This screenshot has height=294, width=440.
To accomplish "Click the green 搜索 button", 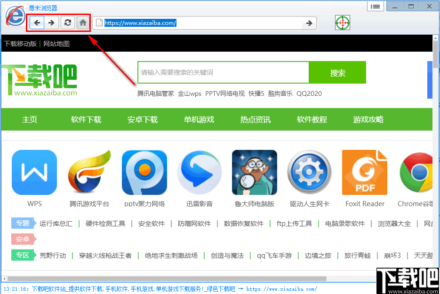I will pyautogui.click(x=337, y=72).
